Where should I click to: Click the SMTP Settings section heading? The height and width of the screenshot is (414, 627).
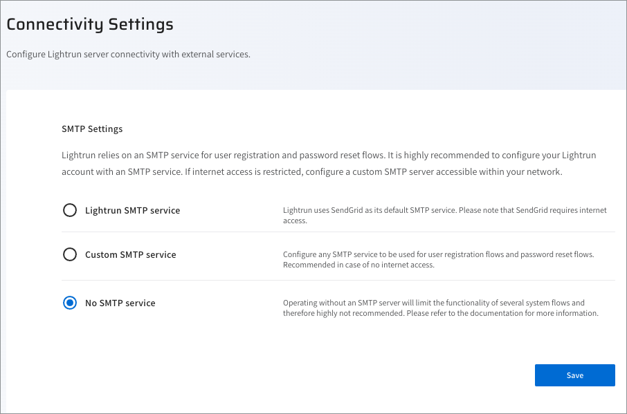[92, 129]
